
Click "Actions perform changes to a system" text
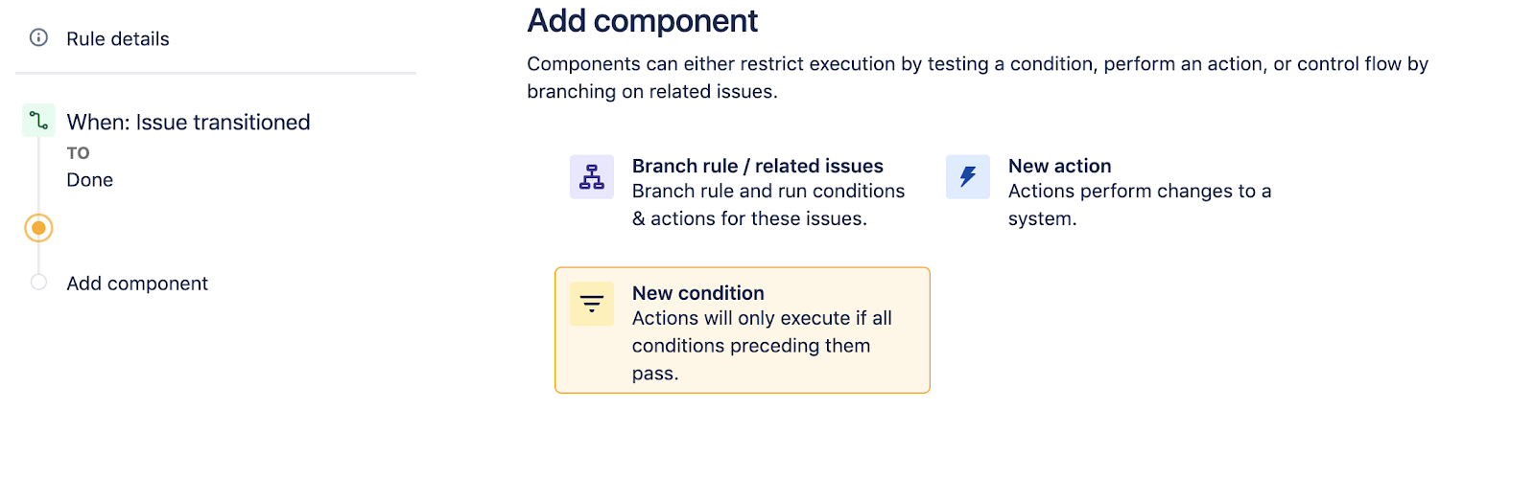coord(1139,205)
